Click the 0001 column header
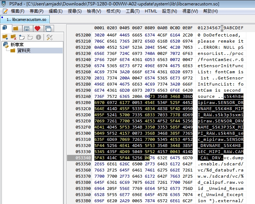Viewport: 255px width, 204px height. tap(99, 28)
